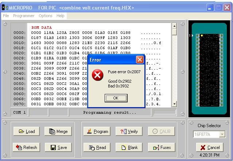Viewport: 233px width, 161px height.
Task: Click the progress bar in status row
Action: [165, 112]
